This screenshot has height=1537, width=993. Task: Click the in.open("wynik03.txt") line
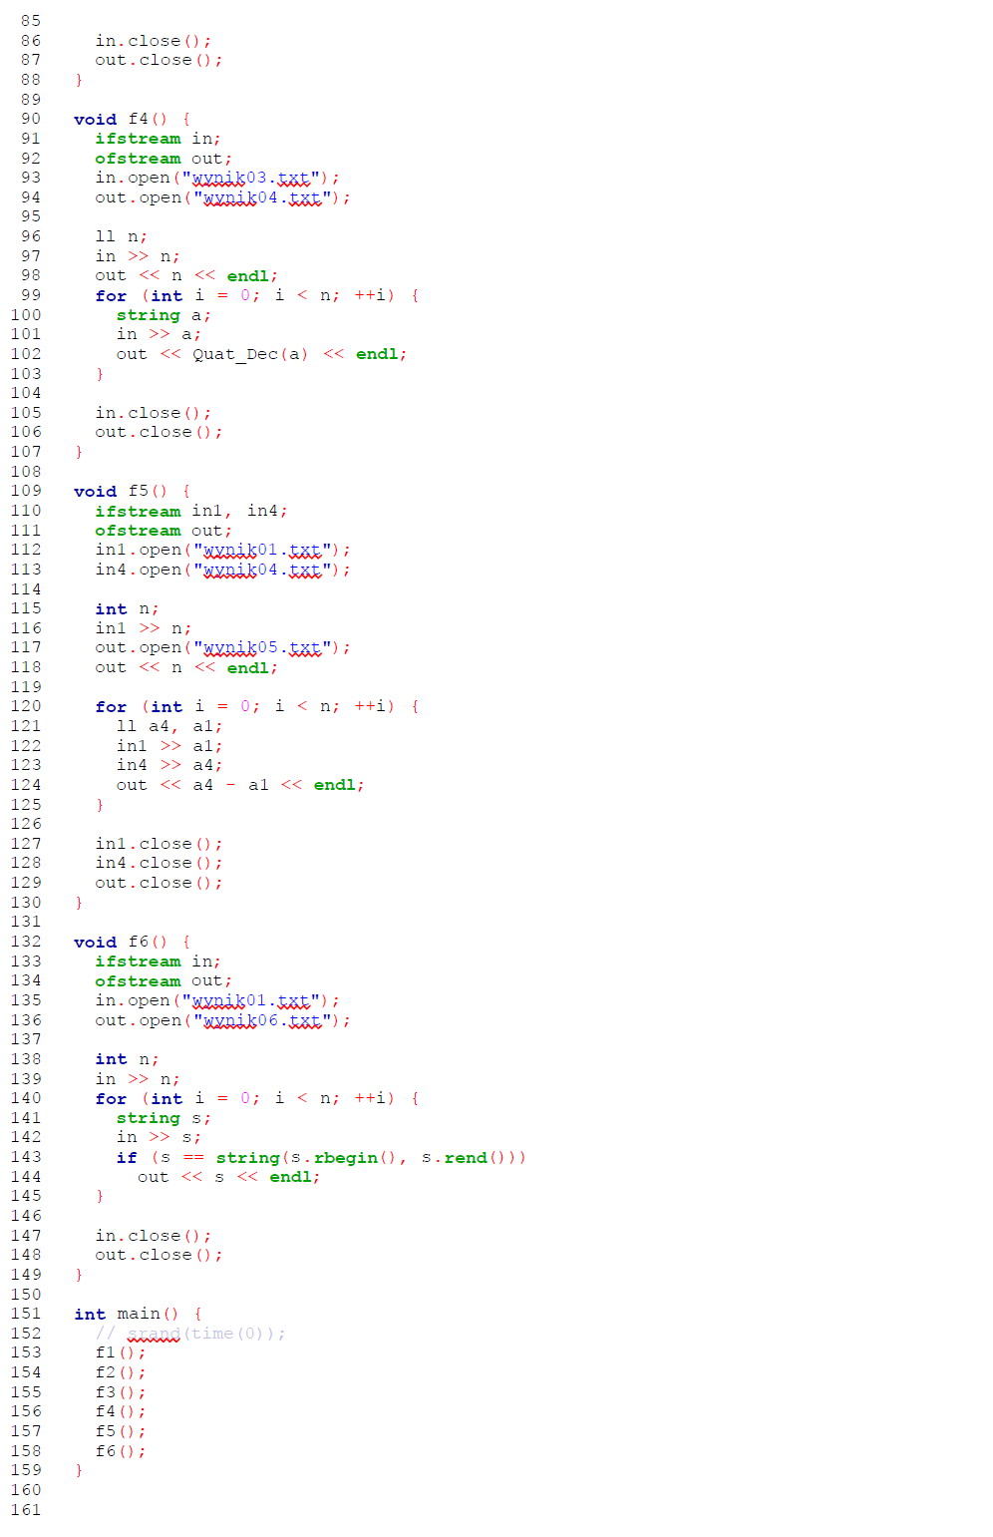217,178
